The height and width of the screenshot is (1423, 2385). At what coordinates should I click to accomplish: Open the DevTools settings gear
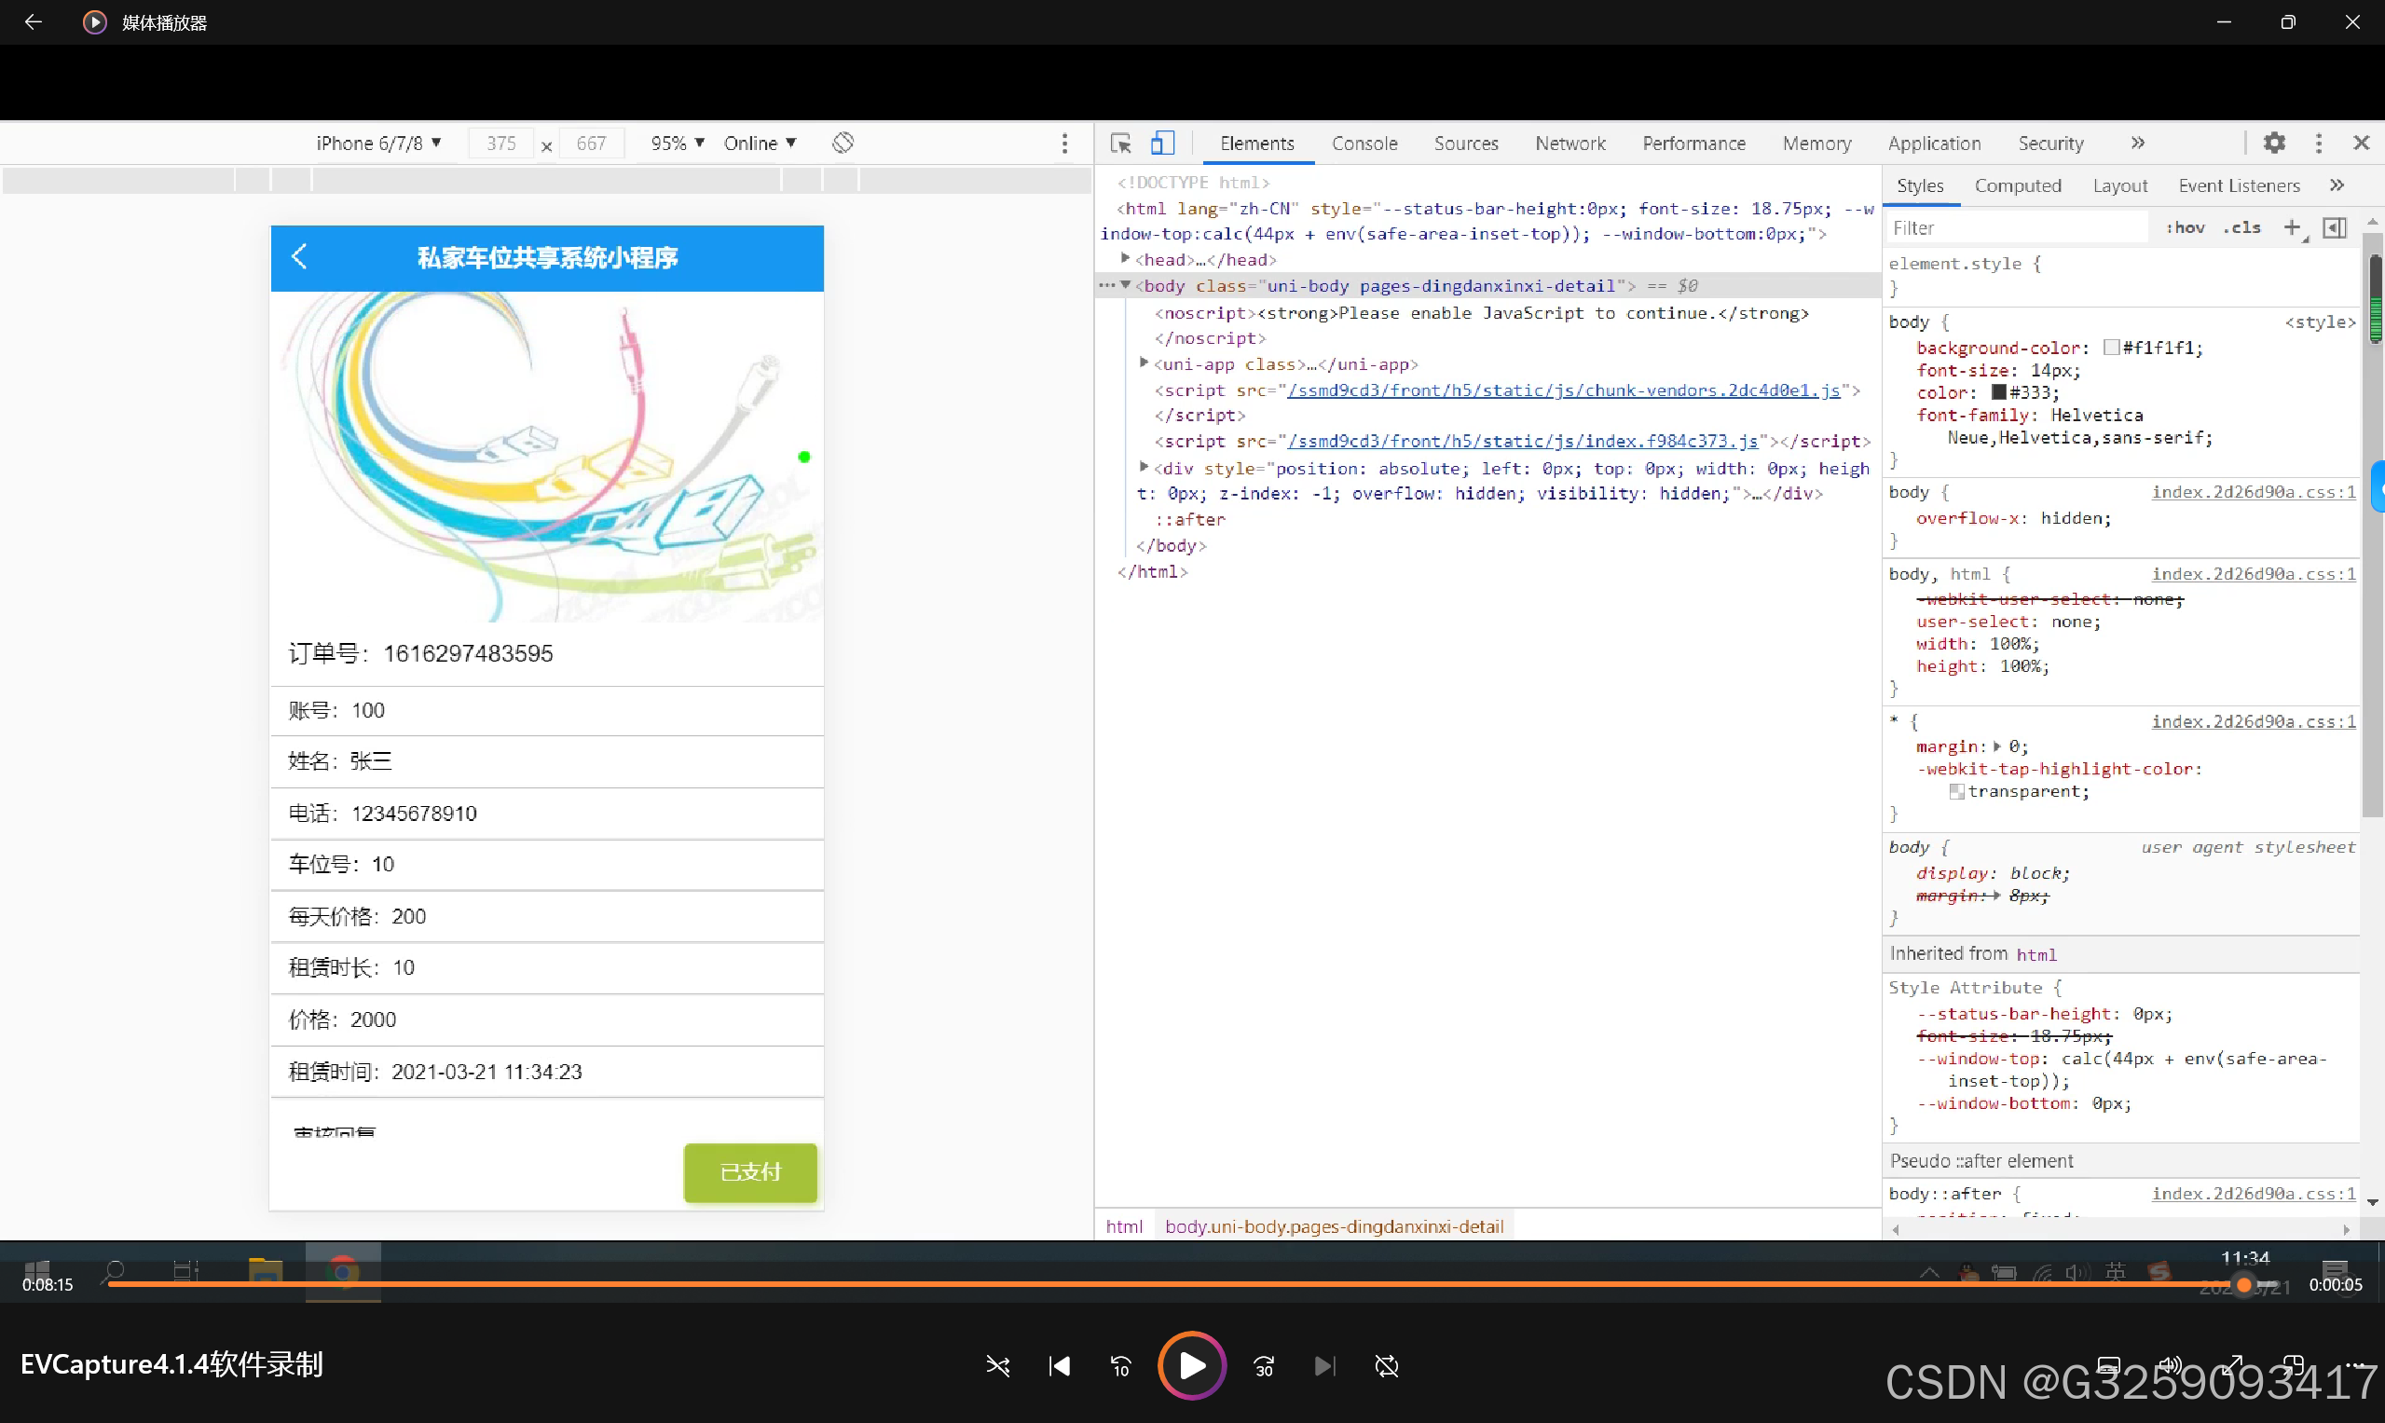pos(2274,144)
